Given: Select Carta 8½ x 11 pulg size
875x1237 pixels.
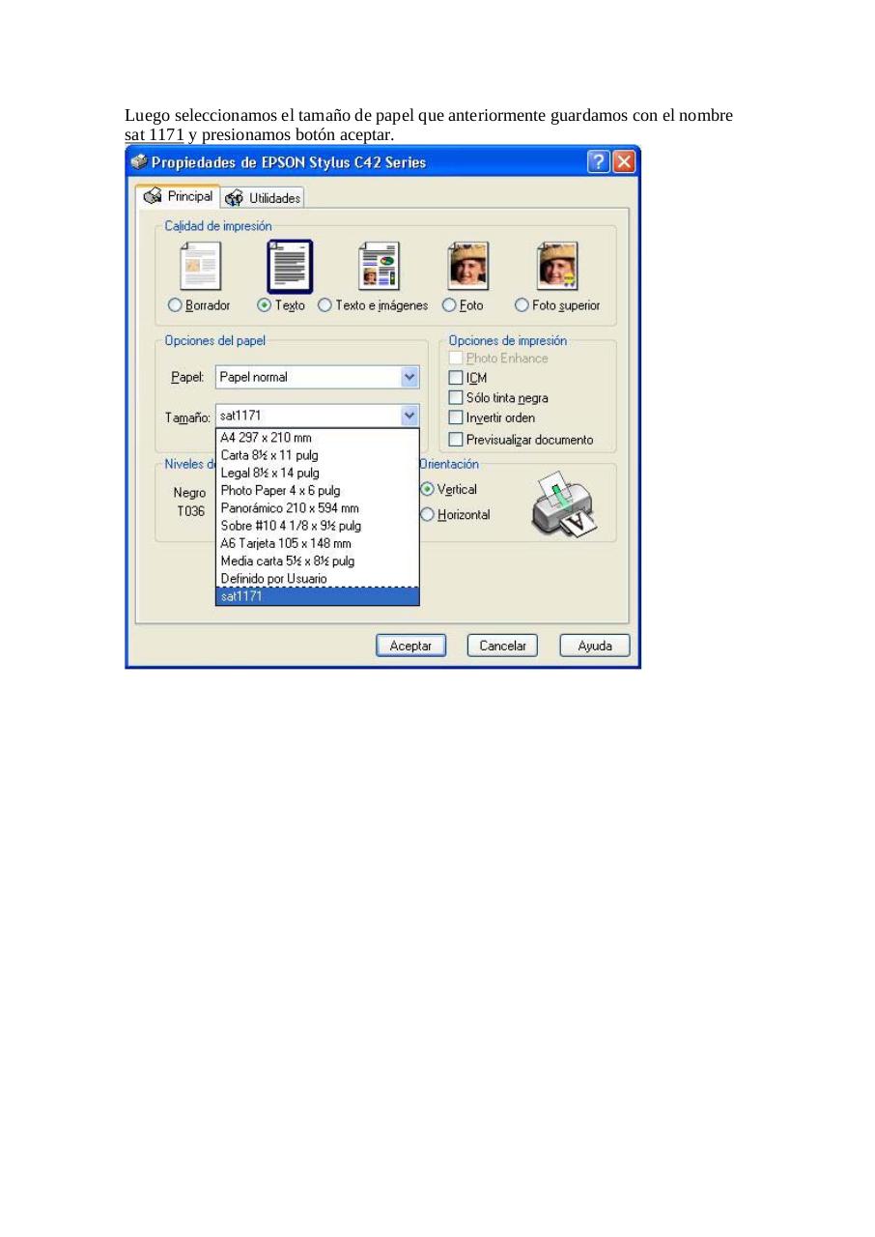Looking at the screenshot, I should tap(270, 455).
